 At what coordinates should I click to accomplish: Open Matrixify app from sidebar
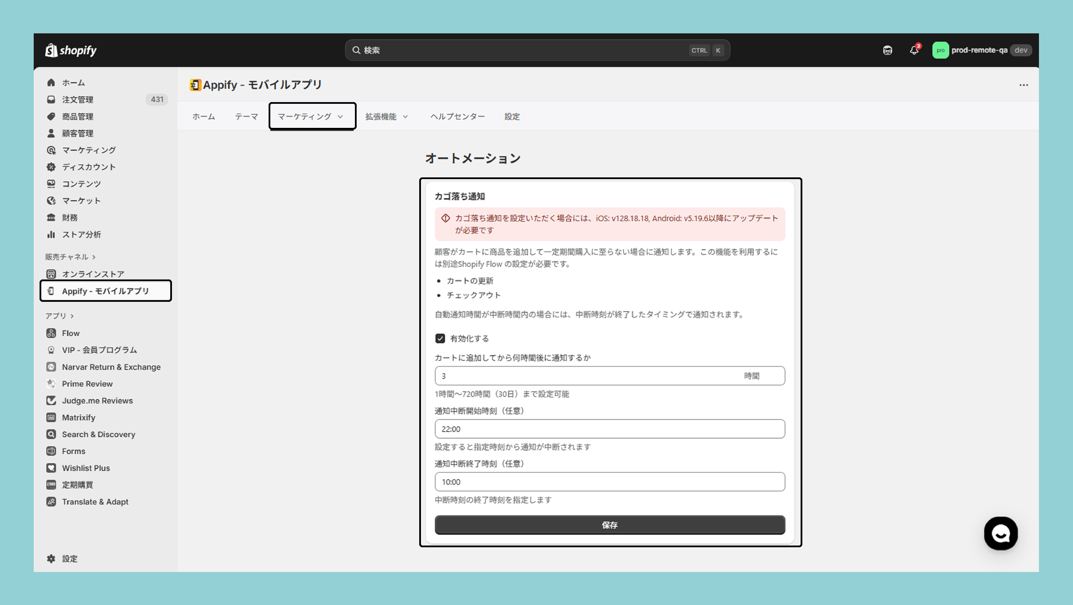pos(78,417)
